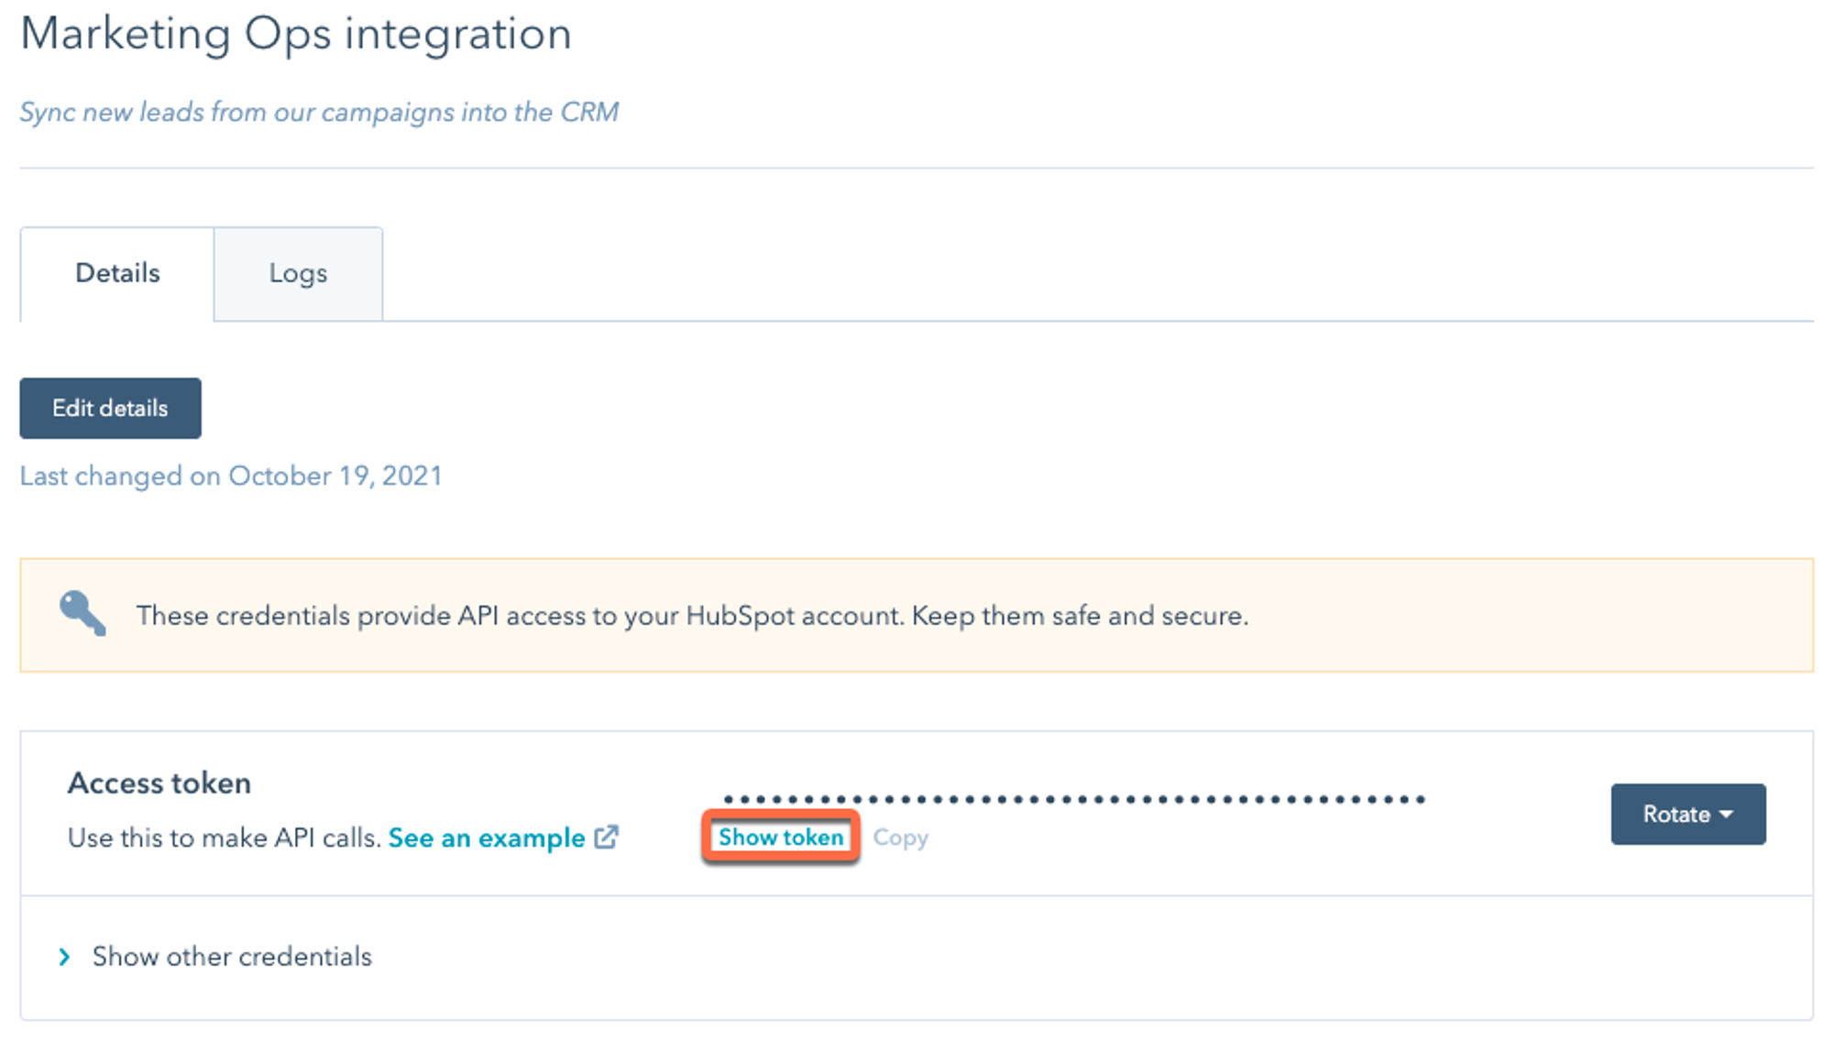Click the Marketing Ops integration title
The width and height of the screenshot is (1833, 1040).
click(x=296, y=35)
